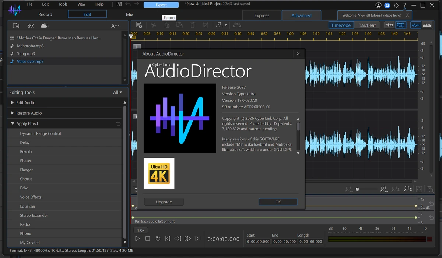
Task: Open the SFX sound effects download
Action: pos(30,25)
